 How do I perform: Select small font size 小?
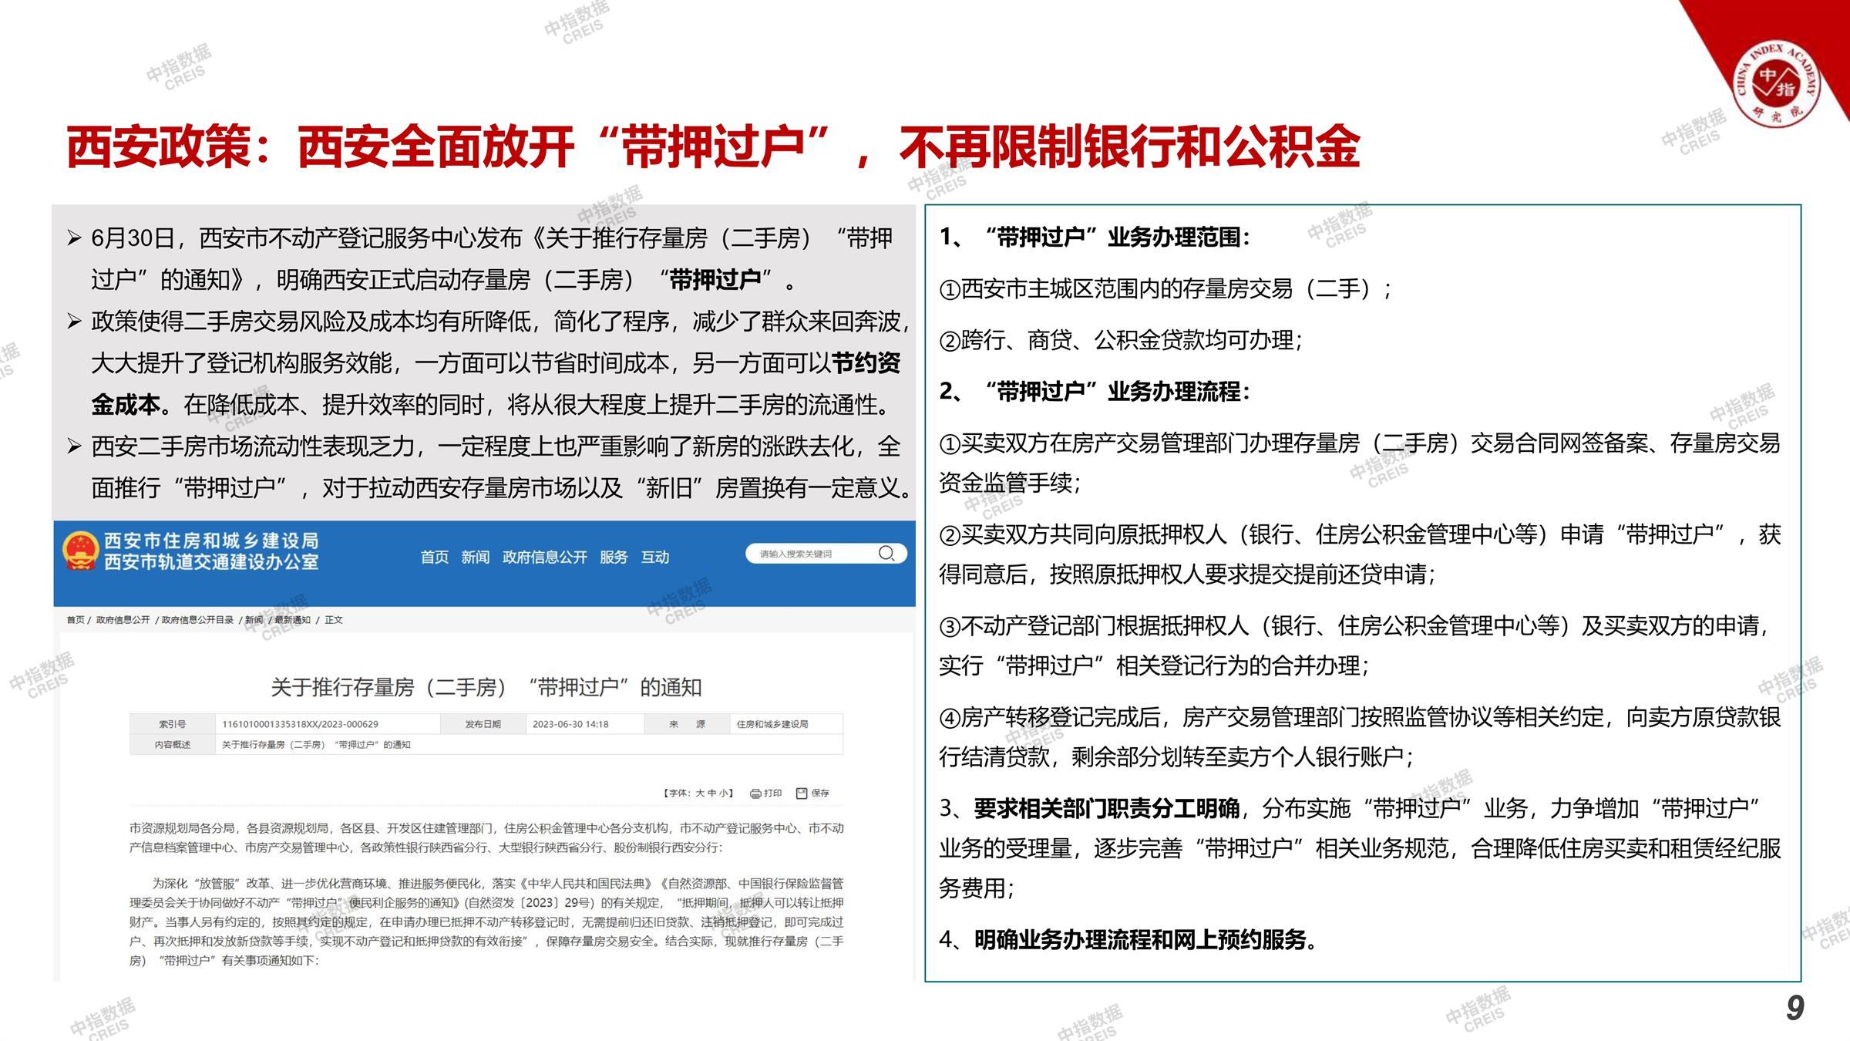click(723, 793)
